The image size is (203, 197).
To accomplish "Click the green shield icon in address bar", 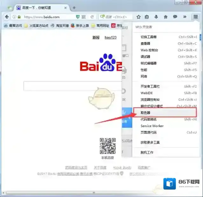I will [x=78, y=17].
